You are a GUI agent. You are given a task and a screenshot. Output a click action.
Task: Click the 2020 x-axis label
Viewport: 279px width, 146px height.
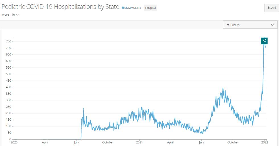click(x=14, y=142)
